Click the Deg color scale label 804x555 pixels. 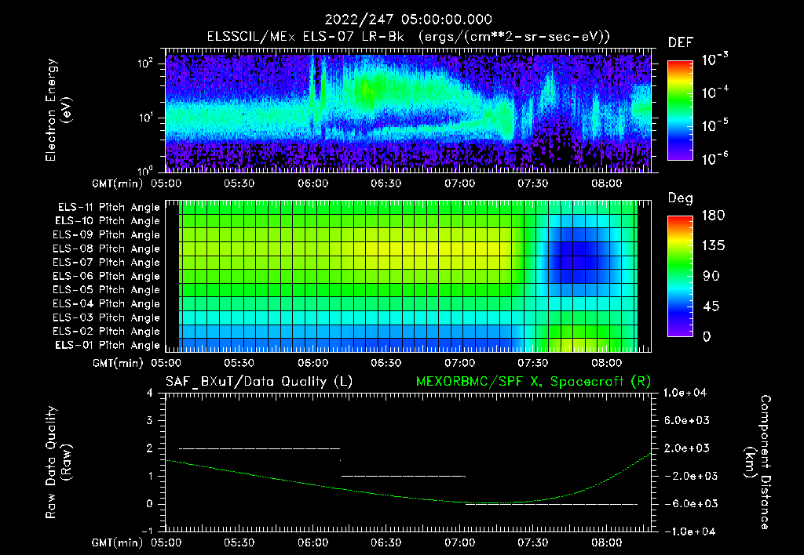[x=680, y=198]
